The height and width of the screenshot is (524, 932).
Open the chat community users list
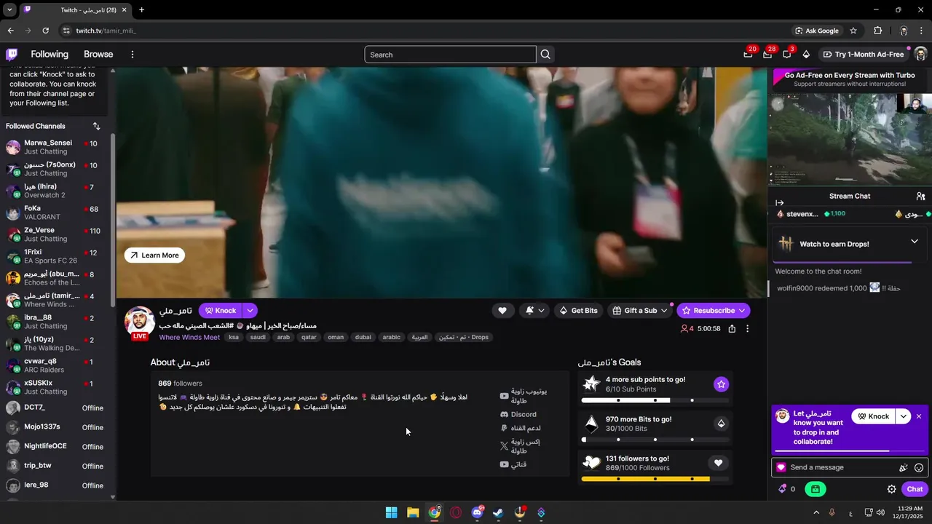[x=920, y=196]
